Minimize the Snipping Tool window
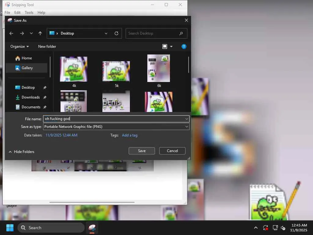The width and height of the screenshot is (313, 235). coord(153,5)
